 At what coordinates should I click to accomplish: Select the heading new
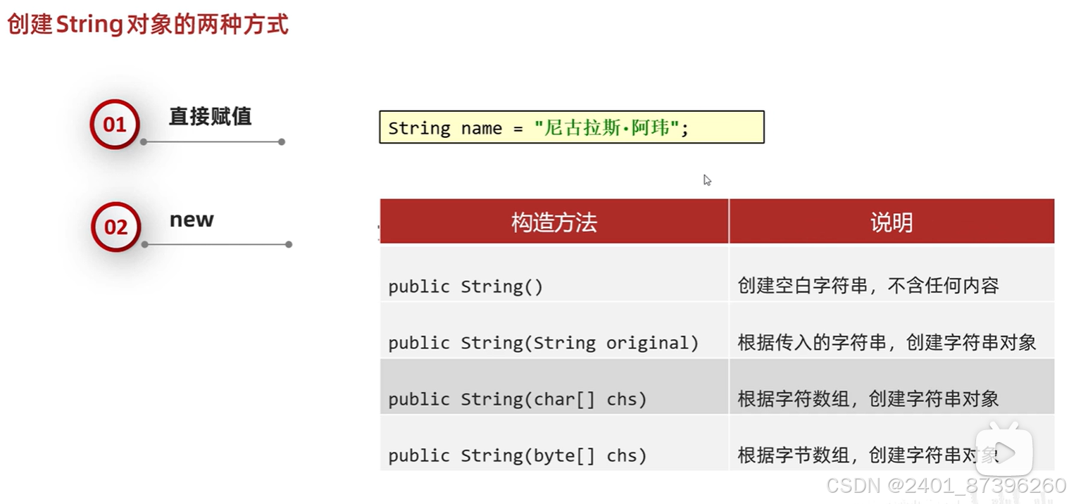click(192, 220)
